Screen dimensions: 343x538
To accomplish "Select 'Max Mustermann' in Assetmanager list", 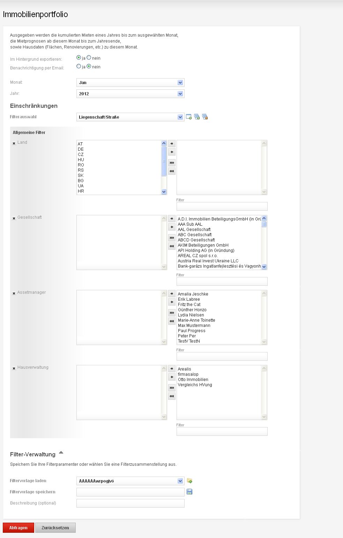I will pos(194,326).
